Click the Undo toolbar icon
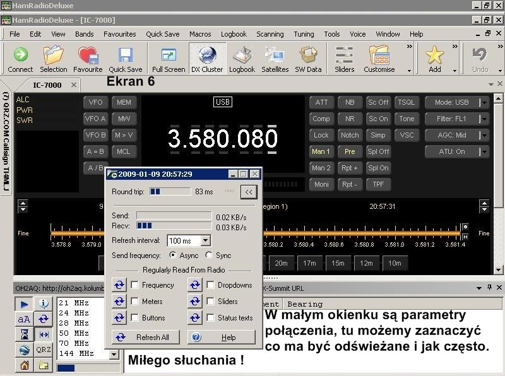This screenshot has height=376, width=505. click(x=480, y=59)
